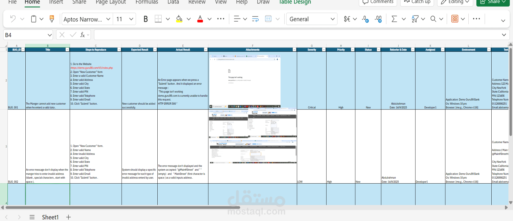Go to the next sheet arrow
Viewport: 513px width, 221px height.
[x=19, y=217]
